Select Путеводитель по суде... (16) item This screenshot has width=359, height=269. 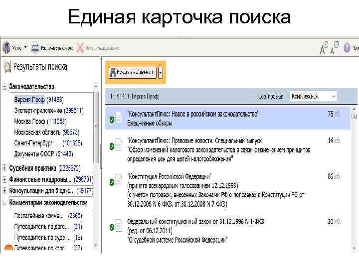pyautogui.click(x=48, y=238)
